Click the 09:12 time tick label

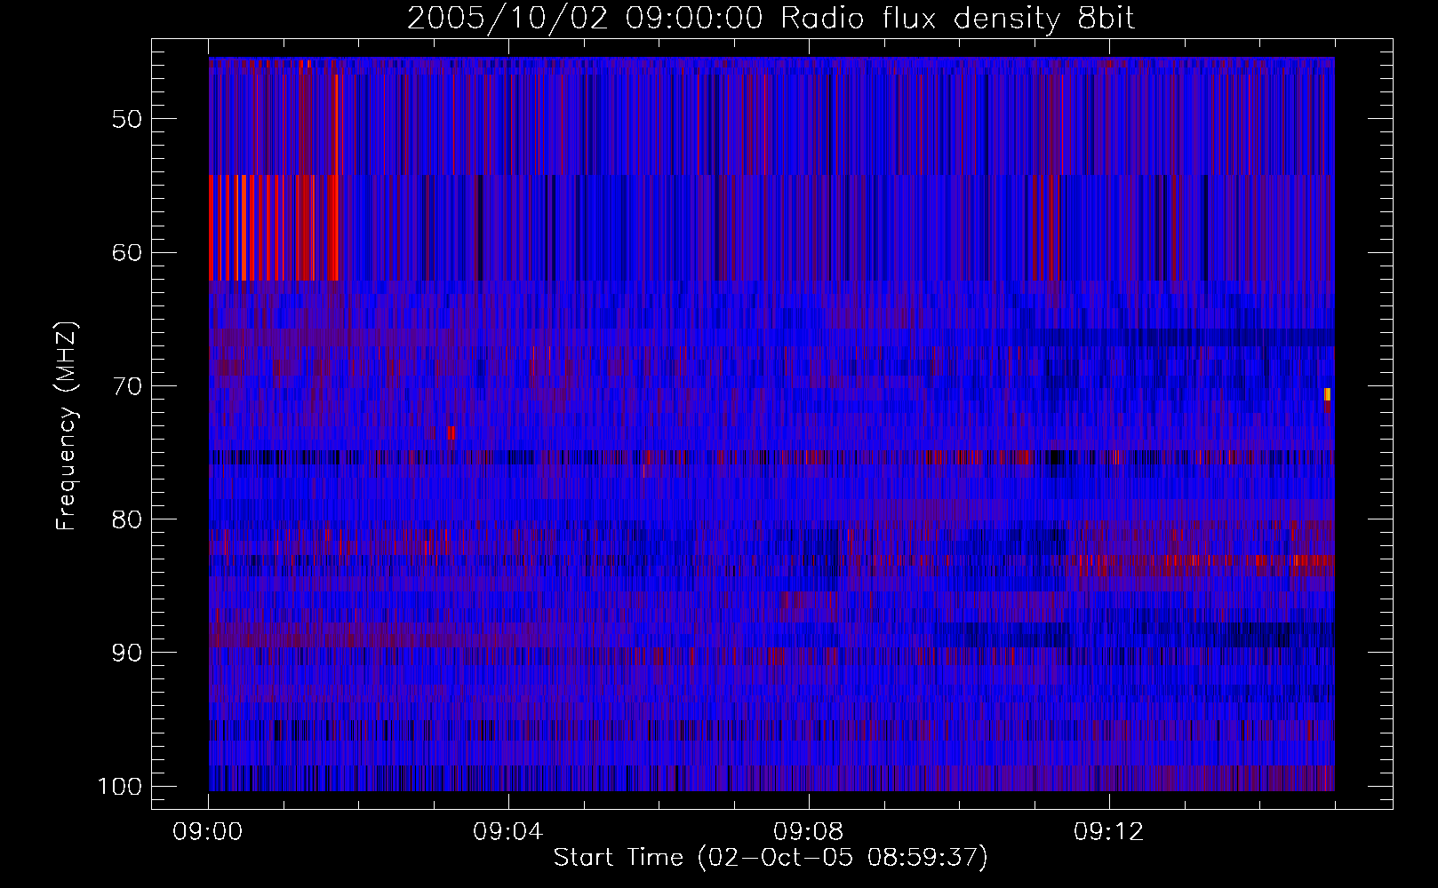pyautogui.click(x=1109, y=832)
